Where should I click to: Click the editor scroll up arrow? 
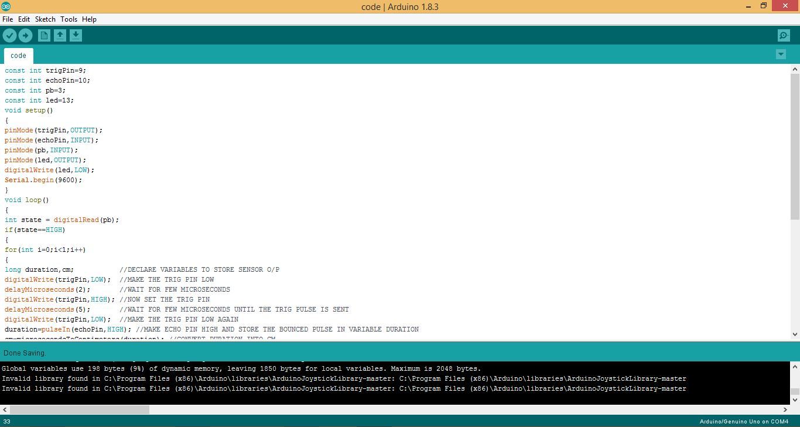coord(795,69)
